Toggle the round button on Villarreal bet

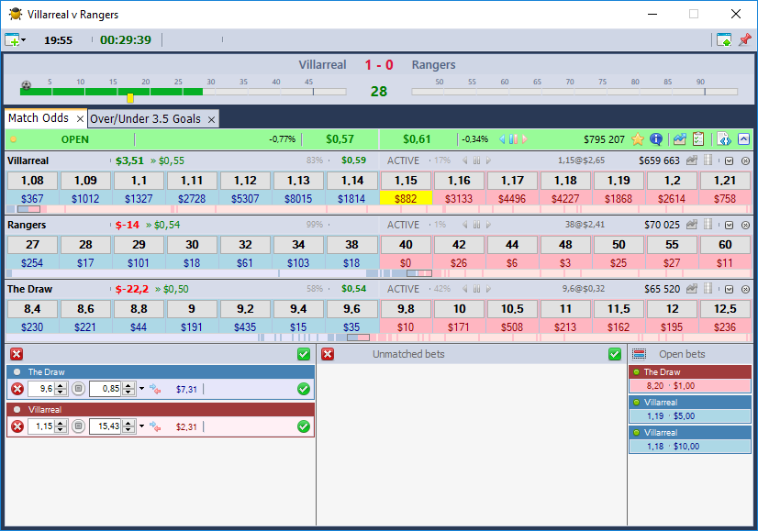(x=78, y=426)
